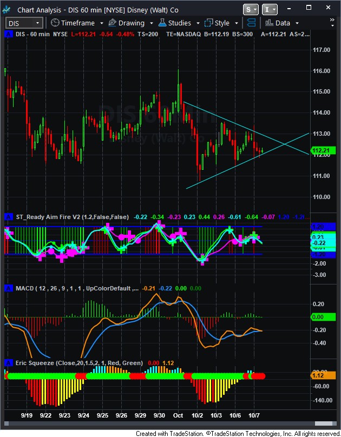Open the DIS symbol dropdown box
The height and width of the screenshot is (437, 341).
click(24, 23)
